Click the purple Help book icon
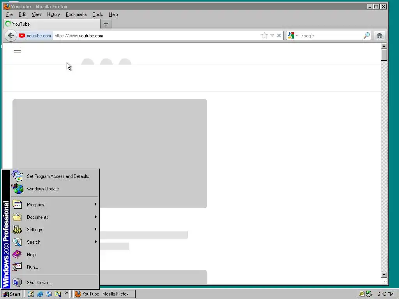 pyautogui.click(x=17, y=254)
